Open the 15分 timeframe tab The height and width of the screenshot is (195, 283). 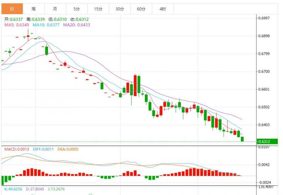[x=98, y=8]
